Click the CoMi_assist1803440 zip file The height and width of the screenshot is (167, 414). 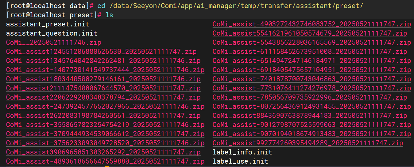pos(103,79)
